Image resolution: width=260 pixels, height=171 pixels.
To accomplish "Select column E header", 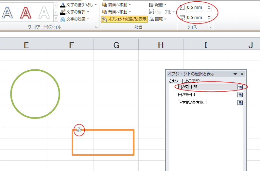I will click(x=26, y=45).
